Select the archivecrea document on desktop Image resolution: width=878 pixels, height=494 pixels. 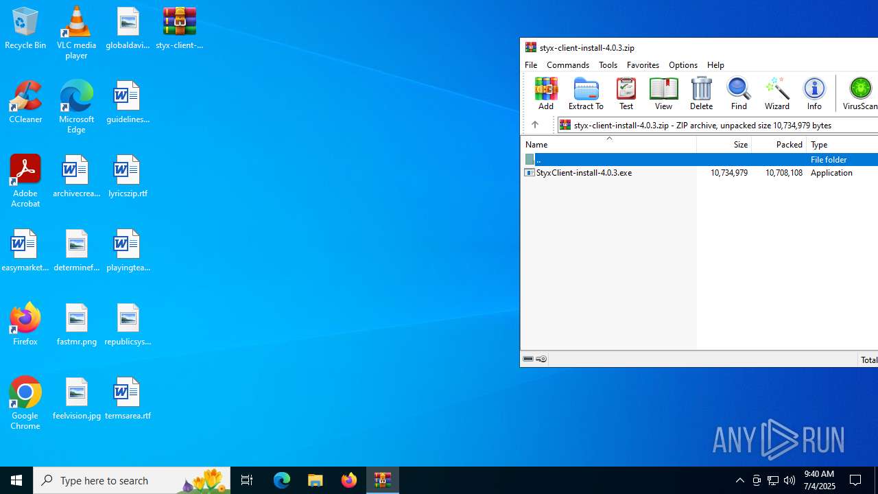pyautogui.click(x=77, y=176)
